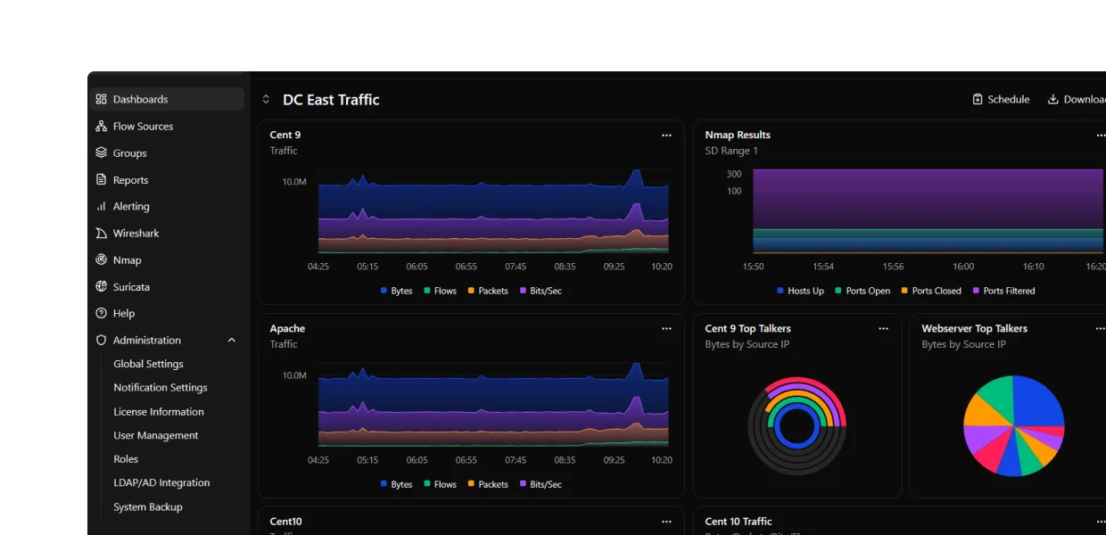Toggle the Bytes series on Cent 9 chart
Image resolution: width=1106 pixels, height=535 pixels.
396,290
